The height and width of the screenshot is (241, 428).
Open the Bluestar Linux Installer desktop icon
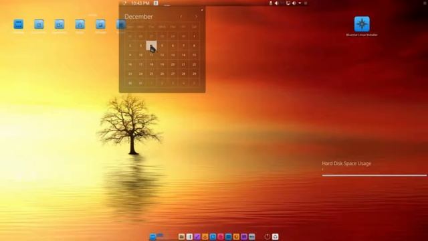click(x=362, y=24)
